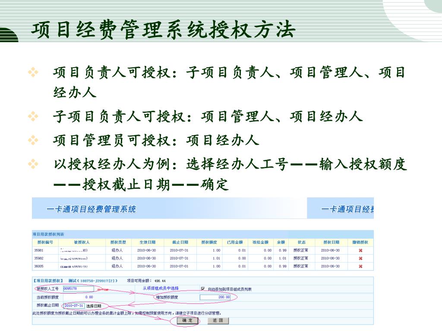Click the 撤销授权 column header
Screen dimensions: 442x331
coord(360,242)
